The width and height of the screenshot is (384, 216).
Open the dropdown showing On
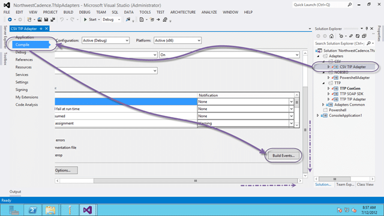[x=229, y=55]
